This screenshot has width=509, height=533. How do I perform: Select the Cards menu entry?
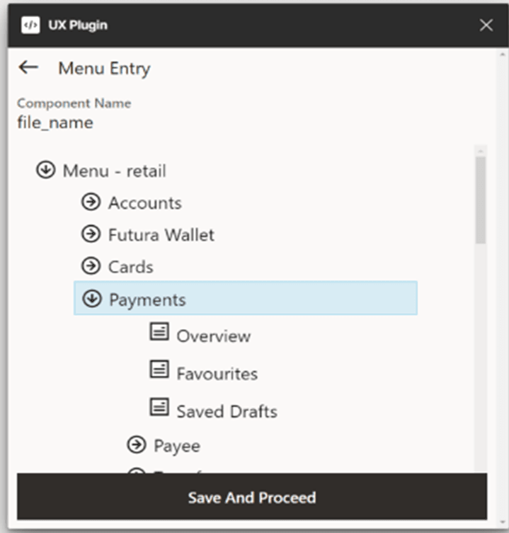130,267
